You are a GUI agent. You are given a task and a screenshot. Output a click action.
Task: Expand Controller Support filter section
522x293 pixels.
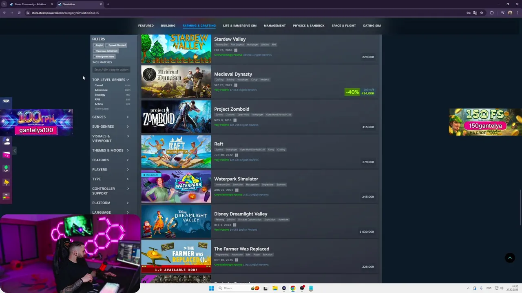coord(111,191)
